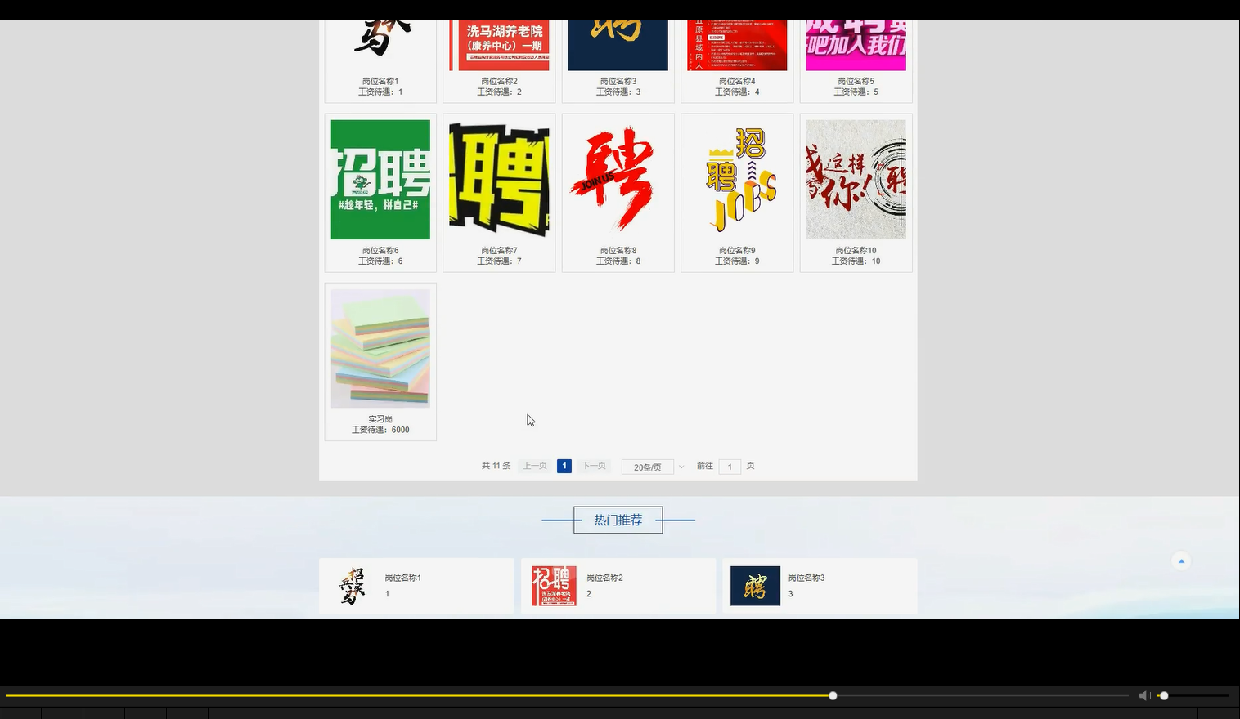
Task: Open the pink 加入我们 poster above 岗位名称5
Action: (856, 45)
